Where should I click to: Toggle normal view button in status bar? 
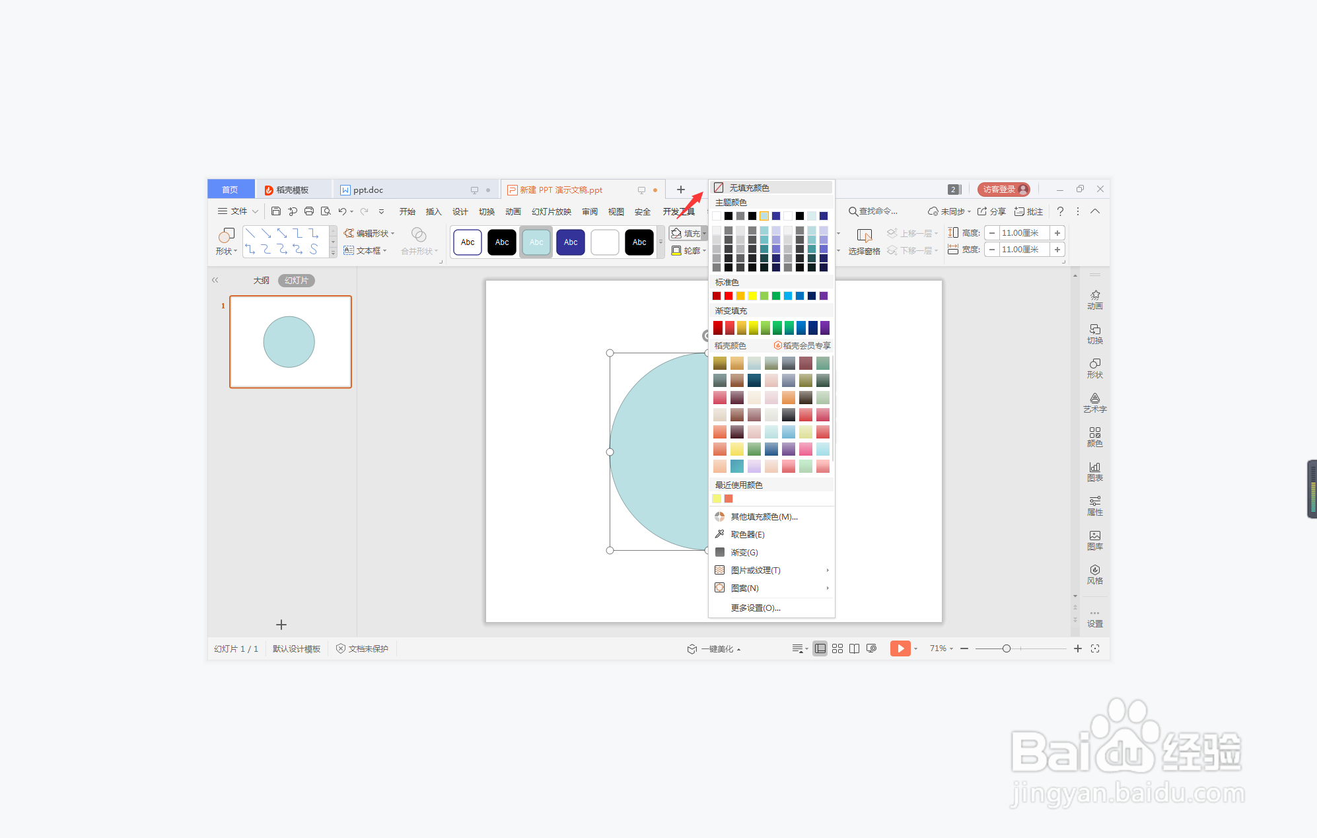(x=820, y=648)
